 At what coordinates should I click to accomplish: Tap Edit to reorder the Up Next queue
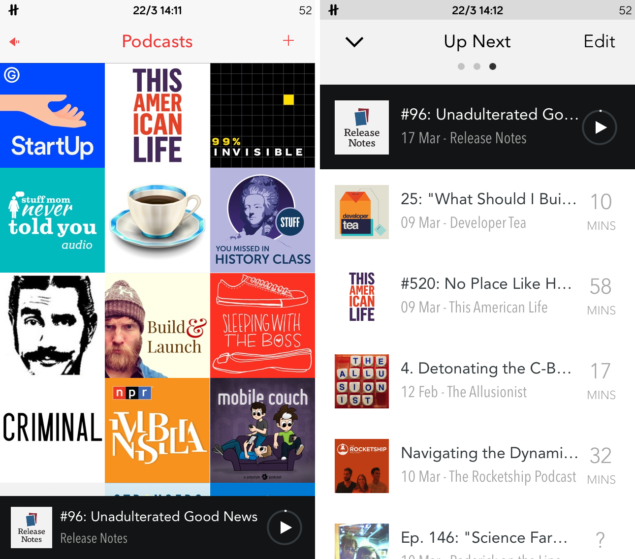coord(599,41)
